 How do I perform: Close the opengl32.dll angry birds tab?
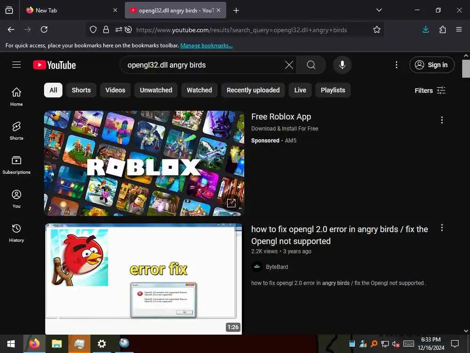click(x=218, y=10)
